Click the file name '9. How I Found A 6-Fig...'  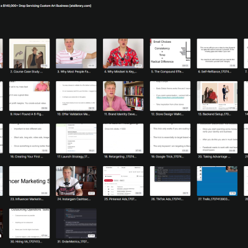(x=27, y=114)
